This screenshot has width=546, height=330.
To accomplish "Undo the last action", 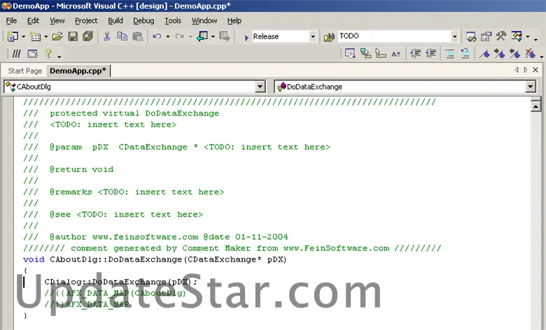I will pos(157,36).
